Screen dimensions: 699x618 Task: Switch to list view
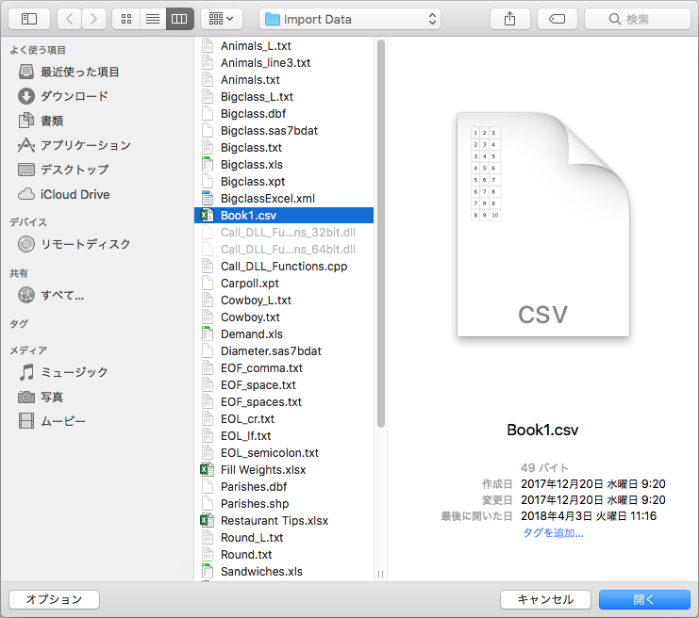[x=153, y=19]
